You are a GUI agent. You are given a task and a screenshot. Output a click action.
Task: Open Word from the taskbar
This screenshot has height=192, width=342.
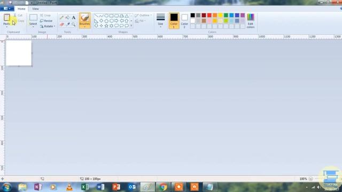[x=100, y=187]
